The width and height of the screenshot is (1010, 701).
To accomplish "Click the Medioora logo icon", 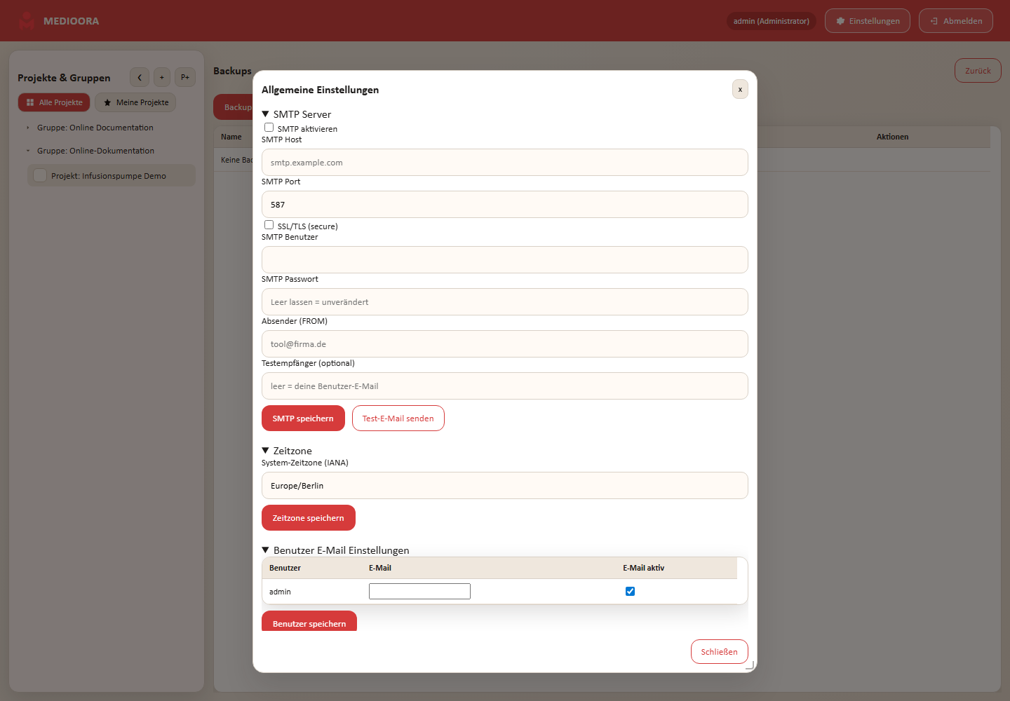I will (x=27, y=21).
